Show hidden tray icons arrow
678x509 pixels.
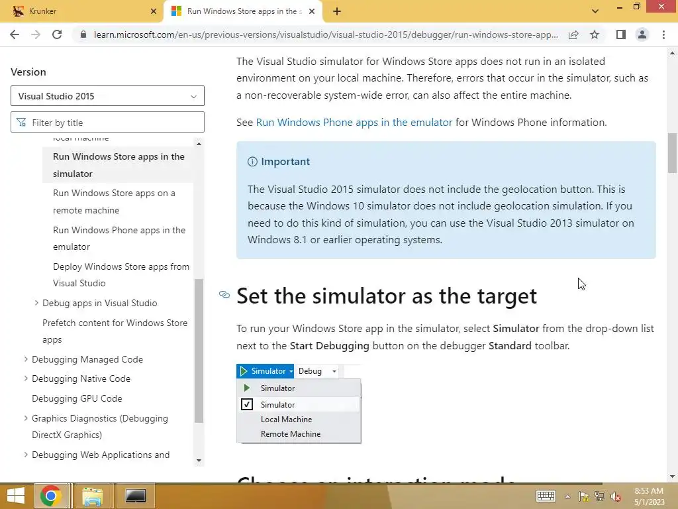(x=567, y=496)
